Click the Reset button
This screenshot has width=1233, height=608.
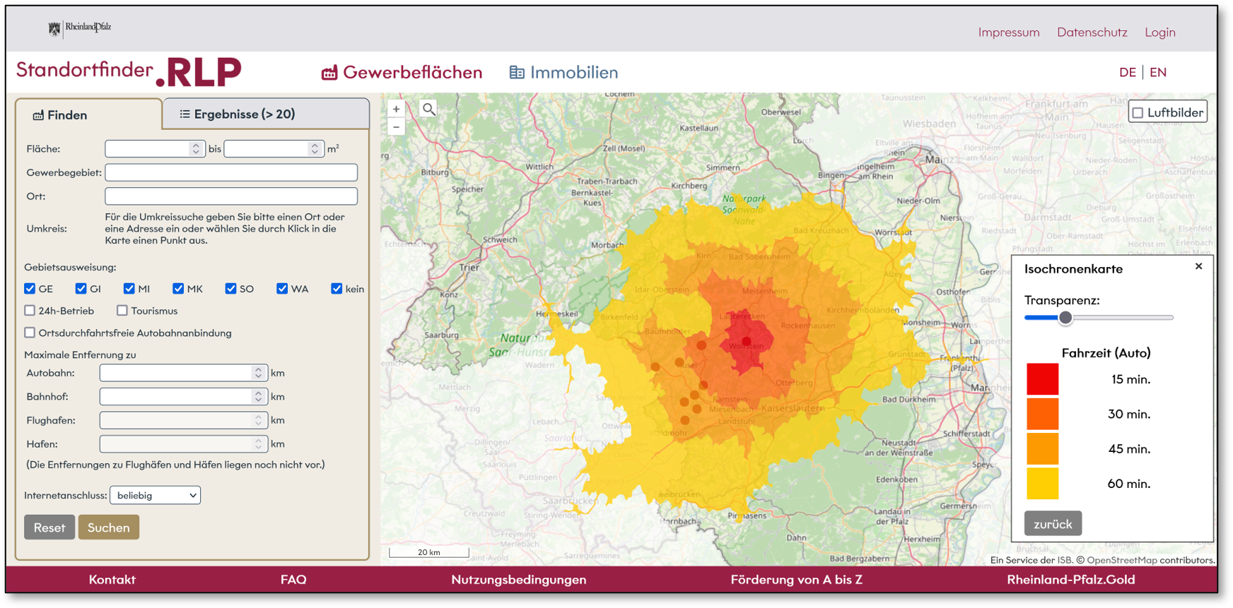[x=49, y=527]
